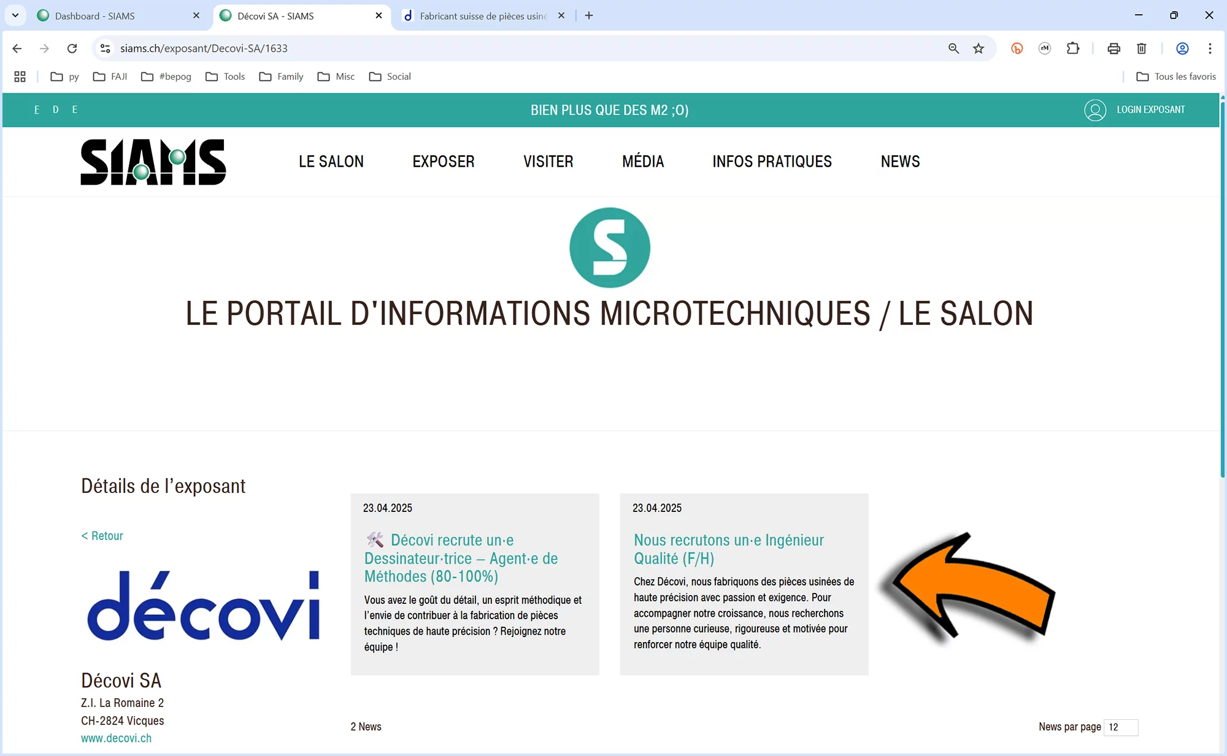Click the 'Z.I. La Romaine 2' address line
Screen dimensions: 1227x756
(122, 703)
